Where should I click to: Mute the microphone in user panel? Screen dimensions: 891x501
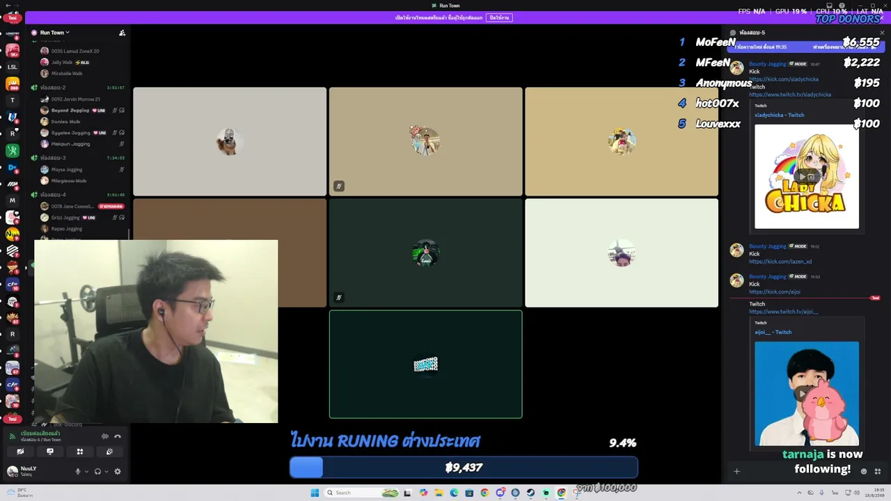78,471
